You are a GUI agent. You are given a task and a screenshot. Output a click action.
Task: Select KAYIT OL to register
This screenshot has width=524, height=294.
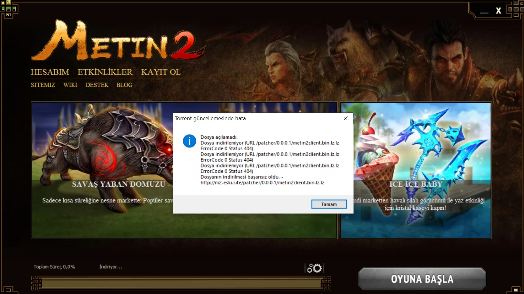pos(161,72)
